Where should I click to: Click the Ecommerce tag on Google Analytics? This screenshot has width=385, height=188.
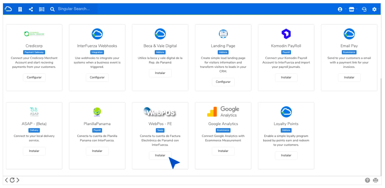pos(223,130)
